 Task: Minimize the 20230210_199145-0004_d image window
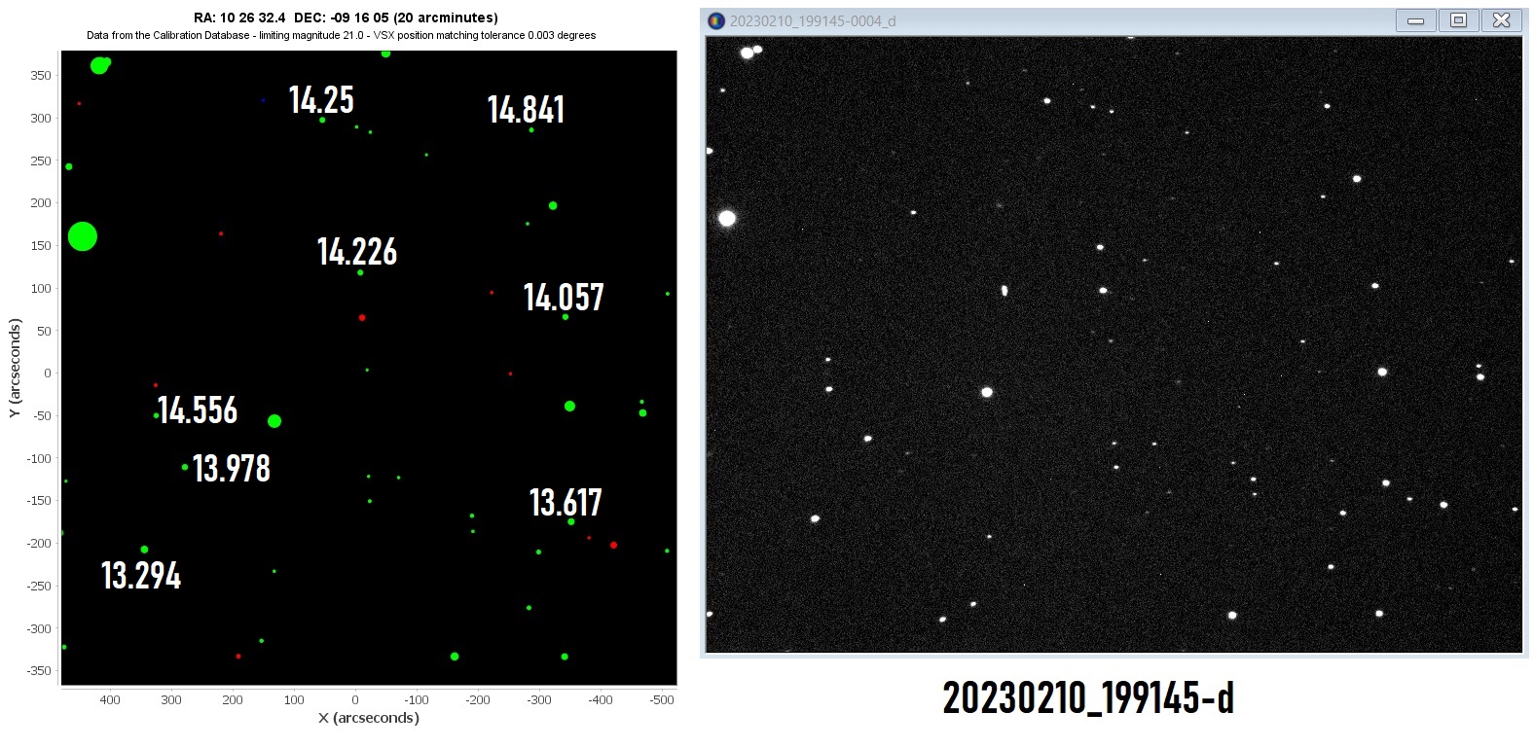[x=1416, y=20]
